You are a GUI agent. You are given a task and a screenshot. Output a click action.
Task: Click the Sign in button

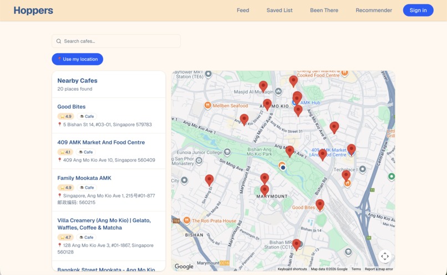pyautogui.click(x=418, y=11)
